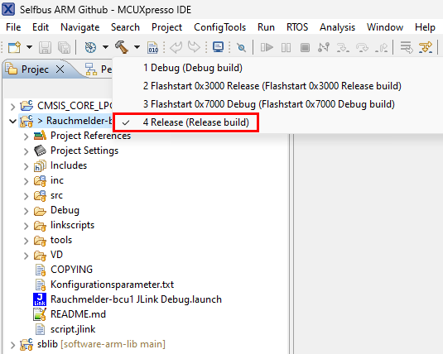
Task: Open the Edit menu
Action: tap(41, 27)
